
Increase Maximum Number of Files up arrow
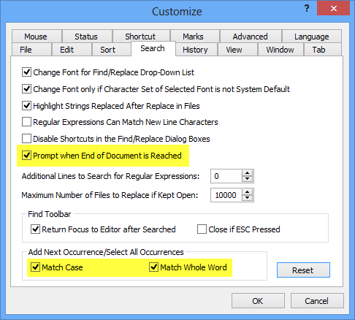248,192
